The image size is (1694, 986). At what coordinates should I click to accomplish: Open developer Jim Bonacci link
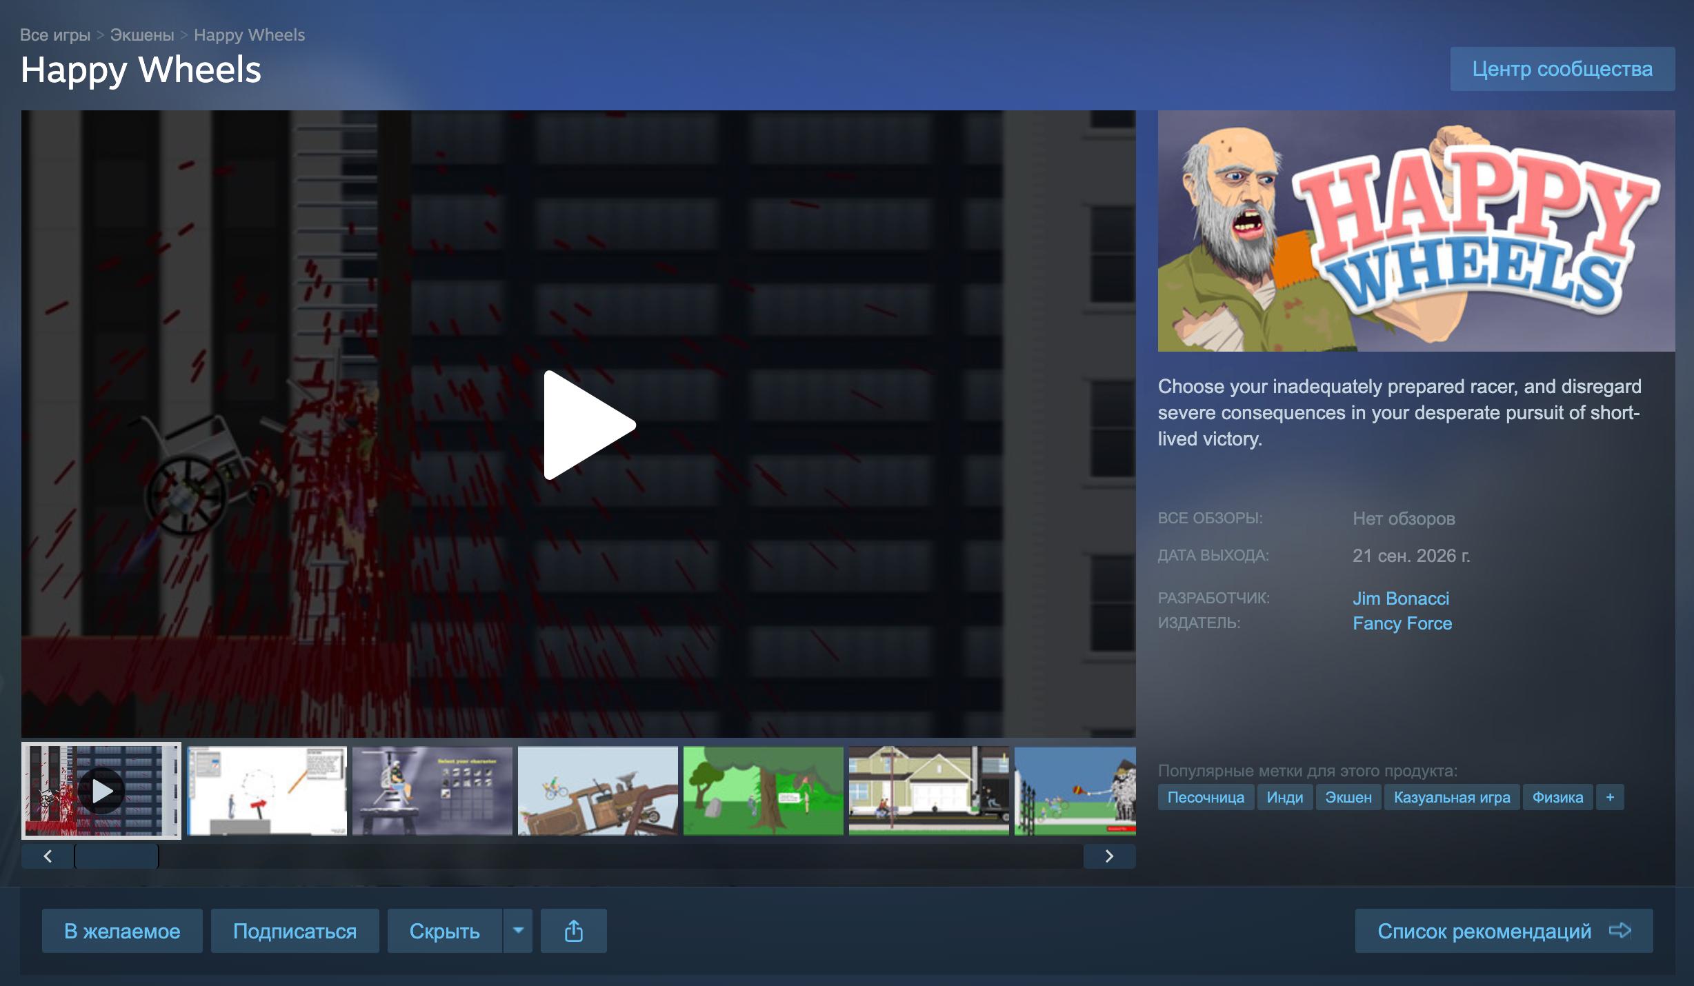tap(1401, 598)
